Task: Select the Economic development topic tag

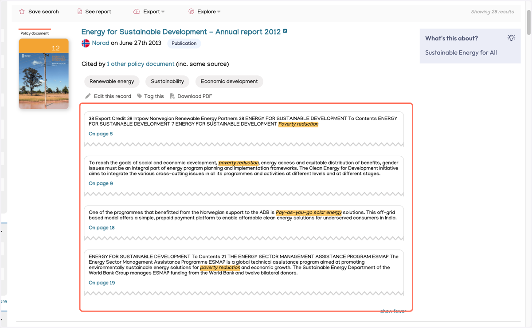Action: (229, 82)
